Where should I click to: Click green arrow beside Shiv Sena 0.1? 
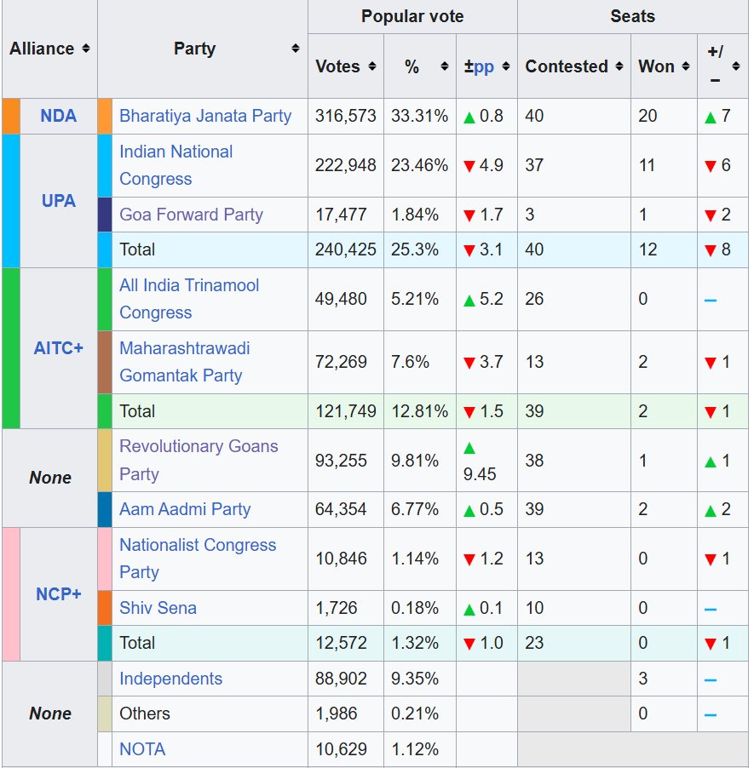pyautogui.click(x=469, y=610)
